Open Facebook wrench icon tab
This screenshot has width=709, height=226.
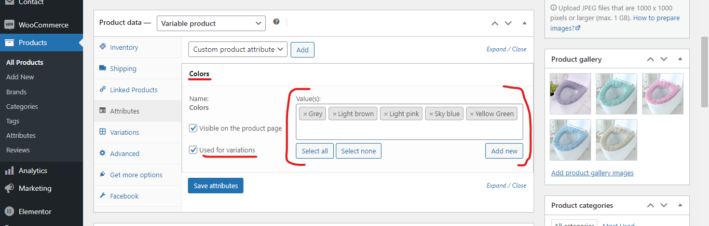pos(102,196)
